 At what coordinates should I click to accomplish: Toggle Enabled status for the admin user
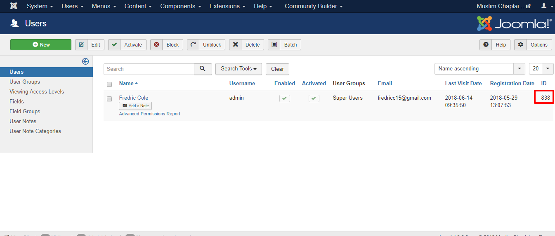[284, 98]
